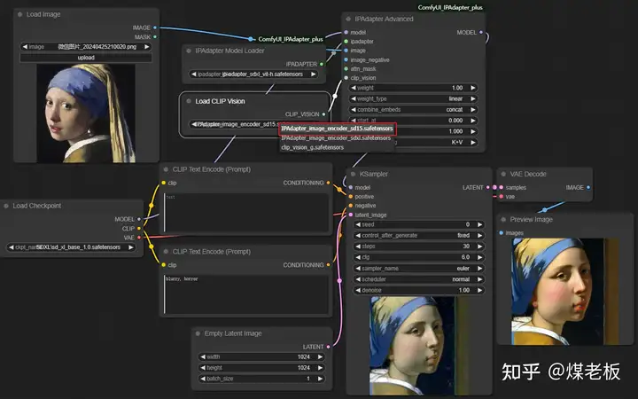
Task: Click the empty positive prompt text box
Action: point(246,213)
